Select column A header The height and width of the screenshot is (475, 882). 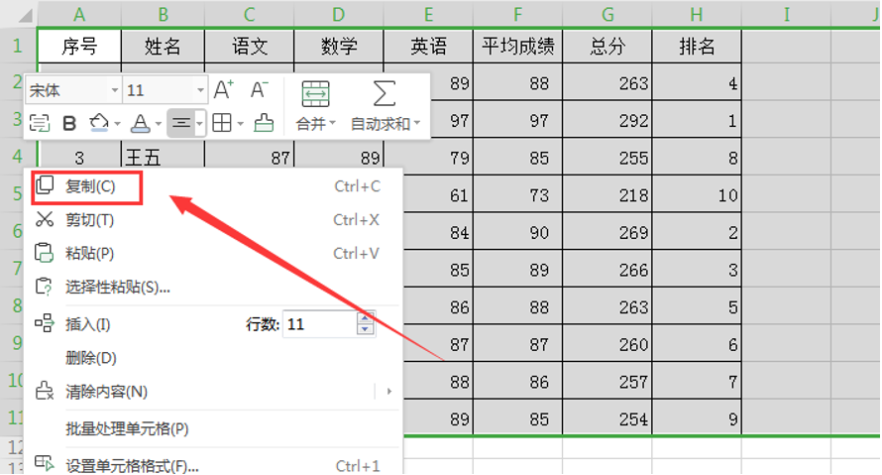tap(79, 14)
